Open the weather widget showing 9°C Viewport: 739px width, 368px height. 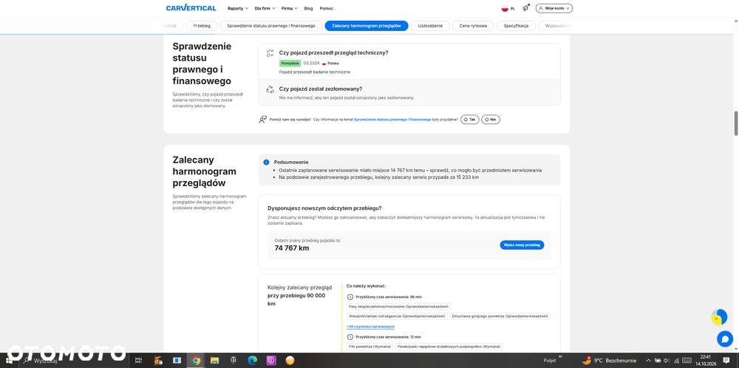tap(610, 361)
